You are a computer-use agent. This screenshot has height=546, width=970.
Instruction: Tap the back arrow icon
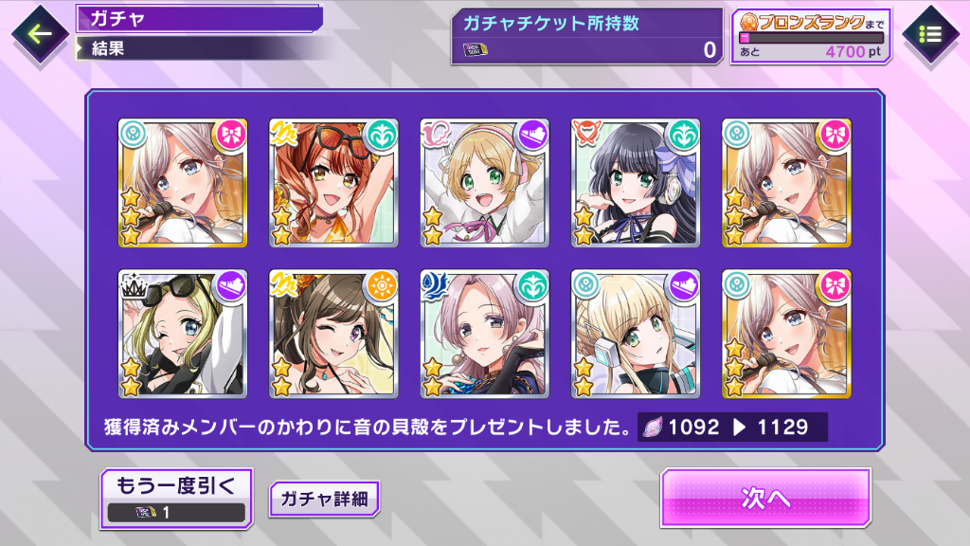click(x=40, y=34)
